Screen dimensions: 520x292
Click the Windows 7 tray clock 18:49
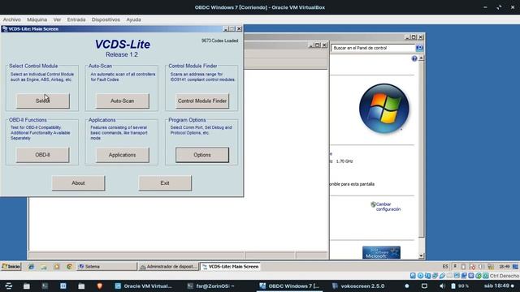(x=504, y=267)
